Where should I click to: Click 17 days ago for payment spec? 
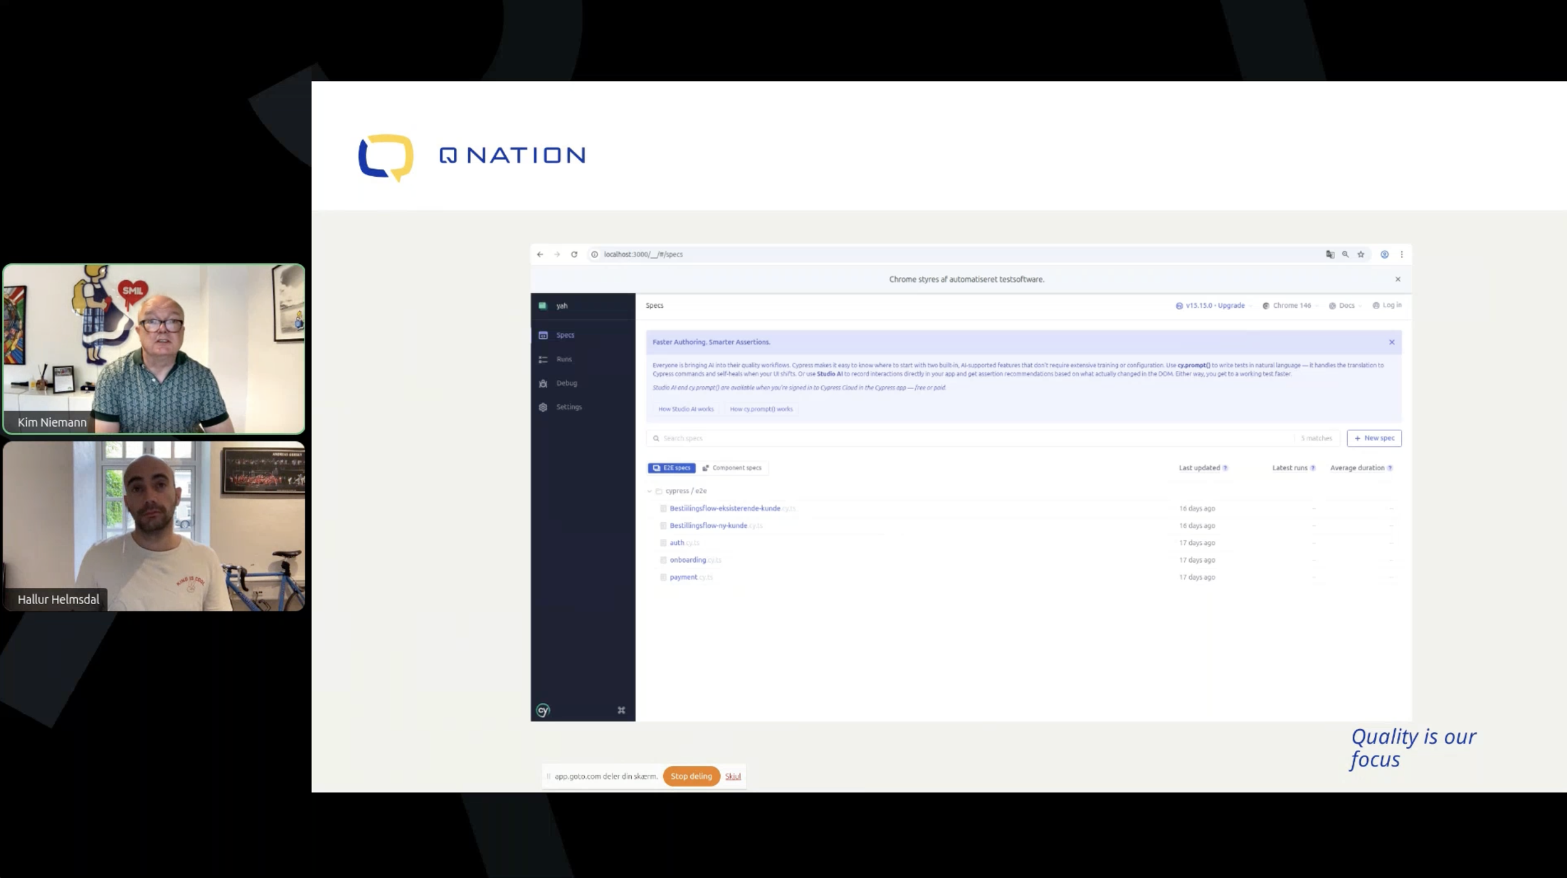point(1197,577)
